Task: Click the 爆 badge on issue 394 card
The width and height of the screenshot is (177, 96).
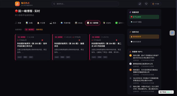Action: pyautogui.click(x=116, y=40)
